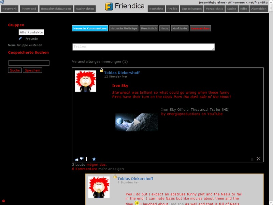Click the 12 Stunden her timestamp
Screen dimensions: 273x205
(x=116, y=77)
